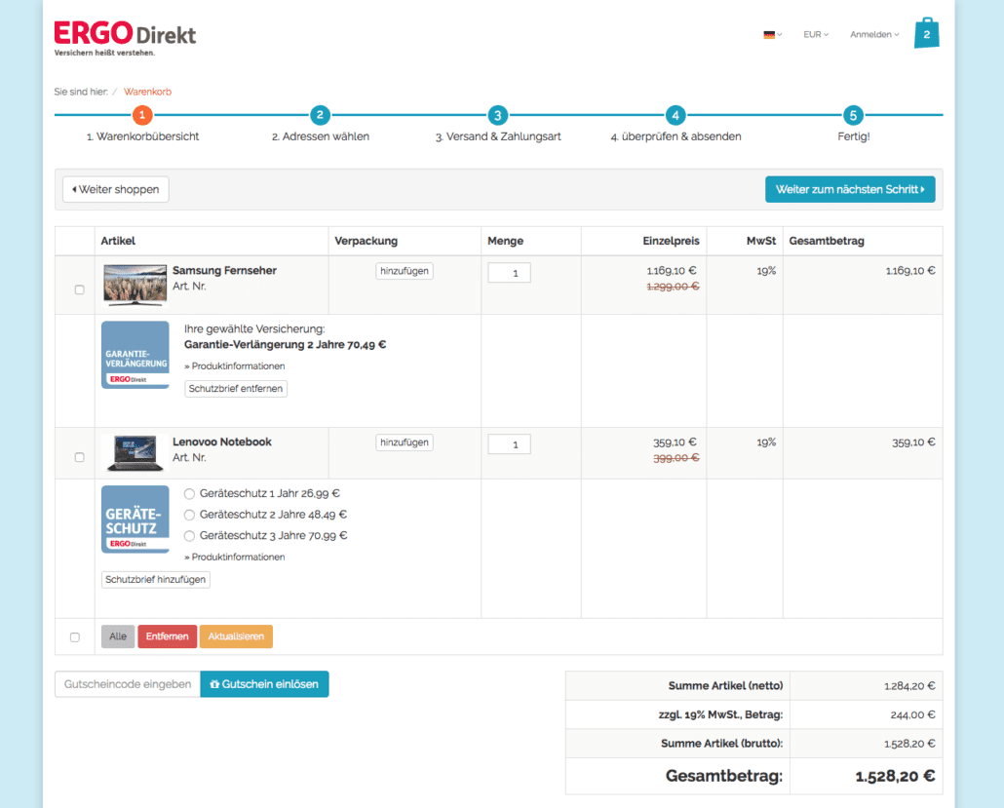Select Geräteschutz 1 Jahr 26,99 € option

click(189, 493)
